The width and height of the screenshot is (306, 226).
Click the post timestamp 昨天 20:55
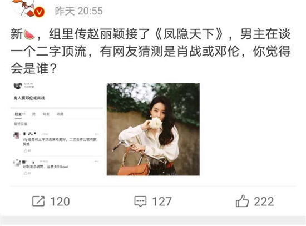click(79, 11)
